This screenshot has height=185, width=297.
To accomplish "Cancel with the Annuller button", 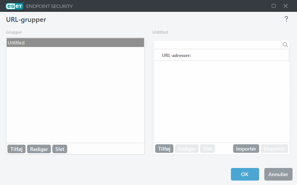I will [278, 174].
